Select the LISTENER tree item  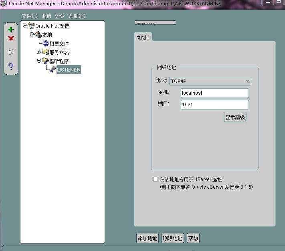[69, 70]
